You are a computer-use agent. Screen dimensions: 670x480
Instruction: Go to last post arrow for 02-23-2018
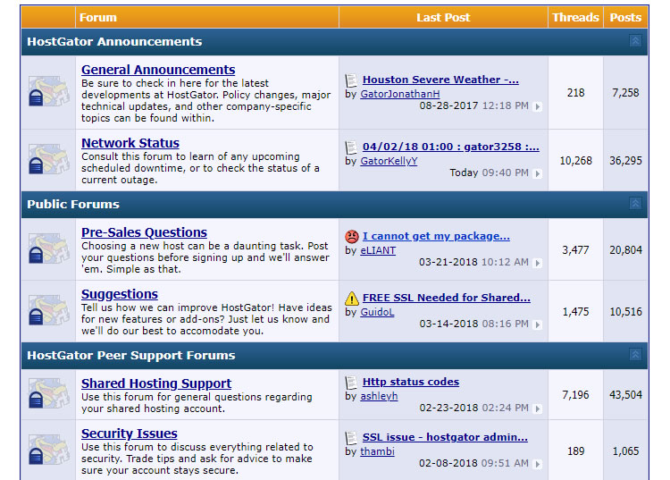click(538, 408)
